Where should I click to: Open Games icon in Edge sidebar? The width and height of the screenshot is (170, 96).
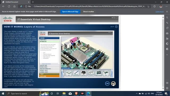click(x=167, y=38)
